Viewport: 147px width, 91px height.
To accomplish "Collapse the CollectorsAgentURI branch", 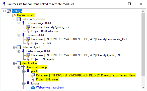I will tap(19, 51).
